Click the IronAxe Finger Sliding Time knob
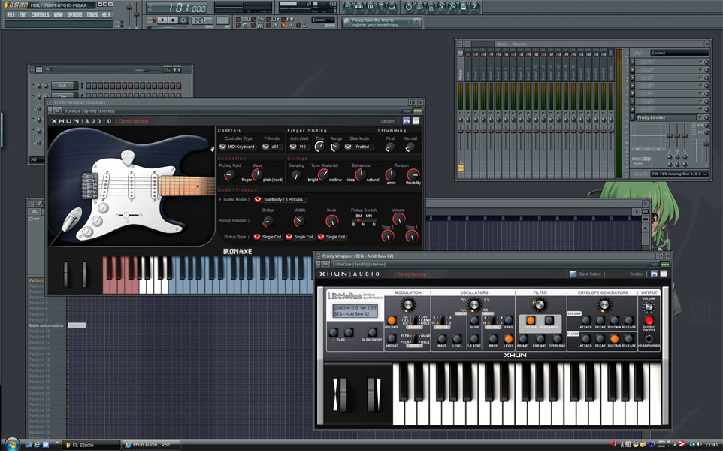723x451 pixels. tap(319, 147)
